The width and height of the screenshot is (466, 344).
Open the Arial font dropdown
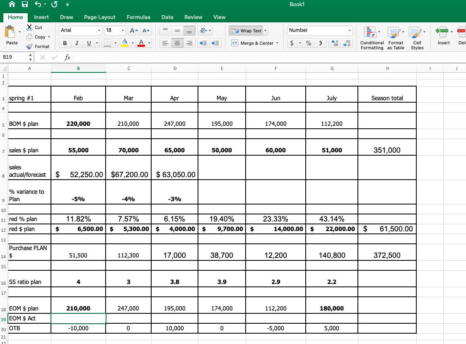pyautogui.click(x=99, y=30)
